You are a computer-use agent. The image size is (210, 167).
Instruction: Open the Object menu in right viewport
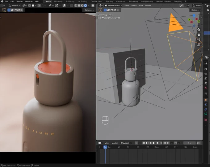point(148,6)
